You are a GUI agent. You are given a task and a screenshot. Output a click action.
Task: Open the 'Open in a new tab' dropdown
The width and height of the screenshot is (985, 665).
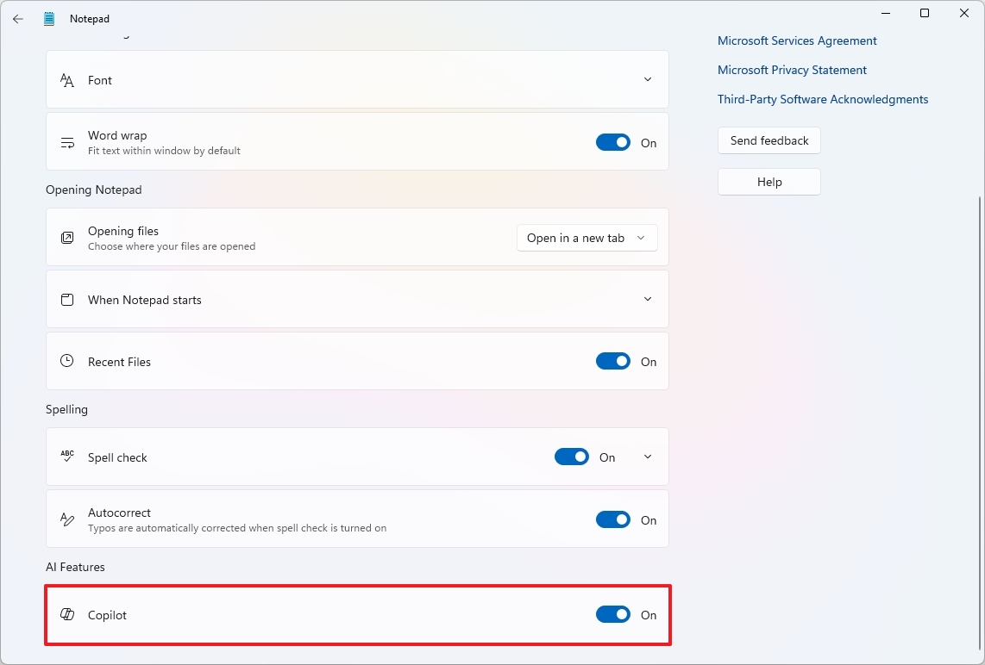click(587, 238)
